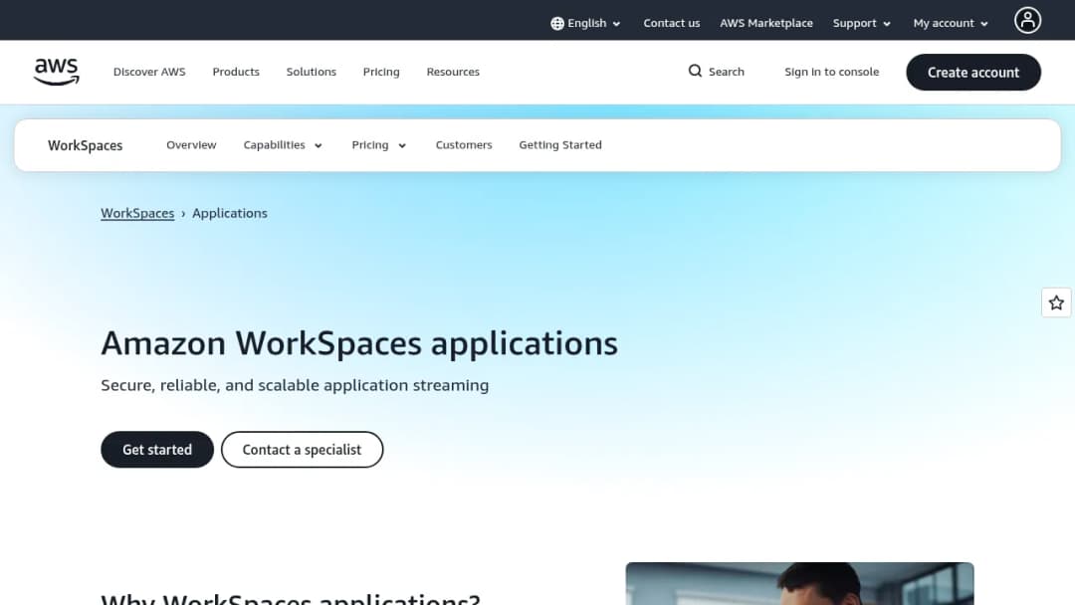Expand the Capabilities dropdown in WorkSpaces nav

[283, 145]
